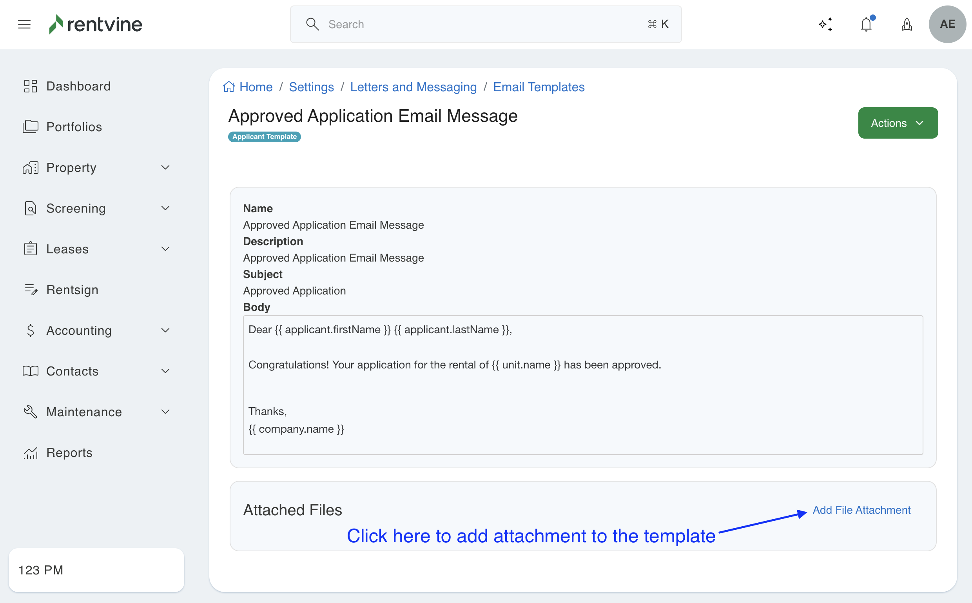Expand the Property sidebar section
Image resolution: width=972 pixels, height=603 pixels.
(165, 168)
